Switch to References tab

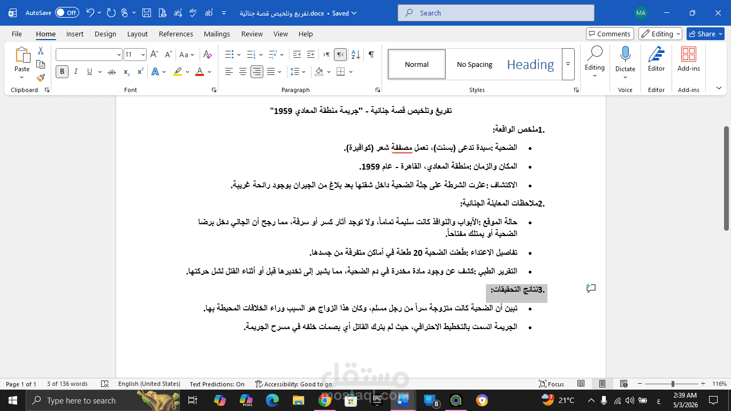pyautogui.click(x=176, y=34)
